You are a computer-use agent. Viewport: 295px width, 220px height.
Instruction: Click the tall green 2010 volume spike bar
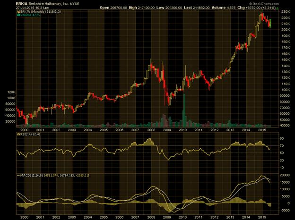(184, 110)
